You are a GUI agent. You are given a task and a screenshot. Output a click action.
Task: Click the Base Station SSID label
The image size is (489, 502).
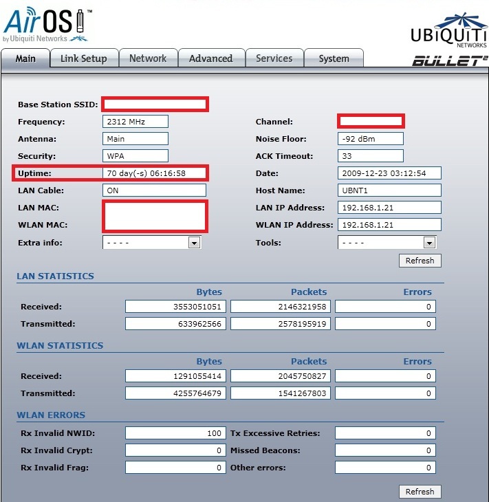(x=58, y=105)
